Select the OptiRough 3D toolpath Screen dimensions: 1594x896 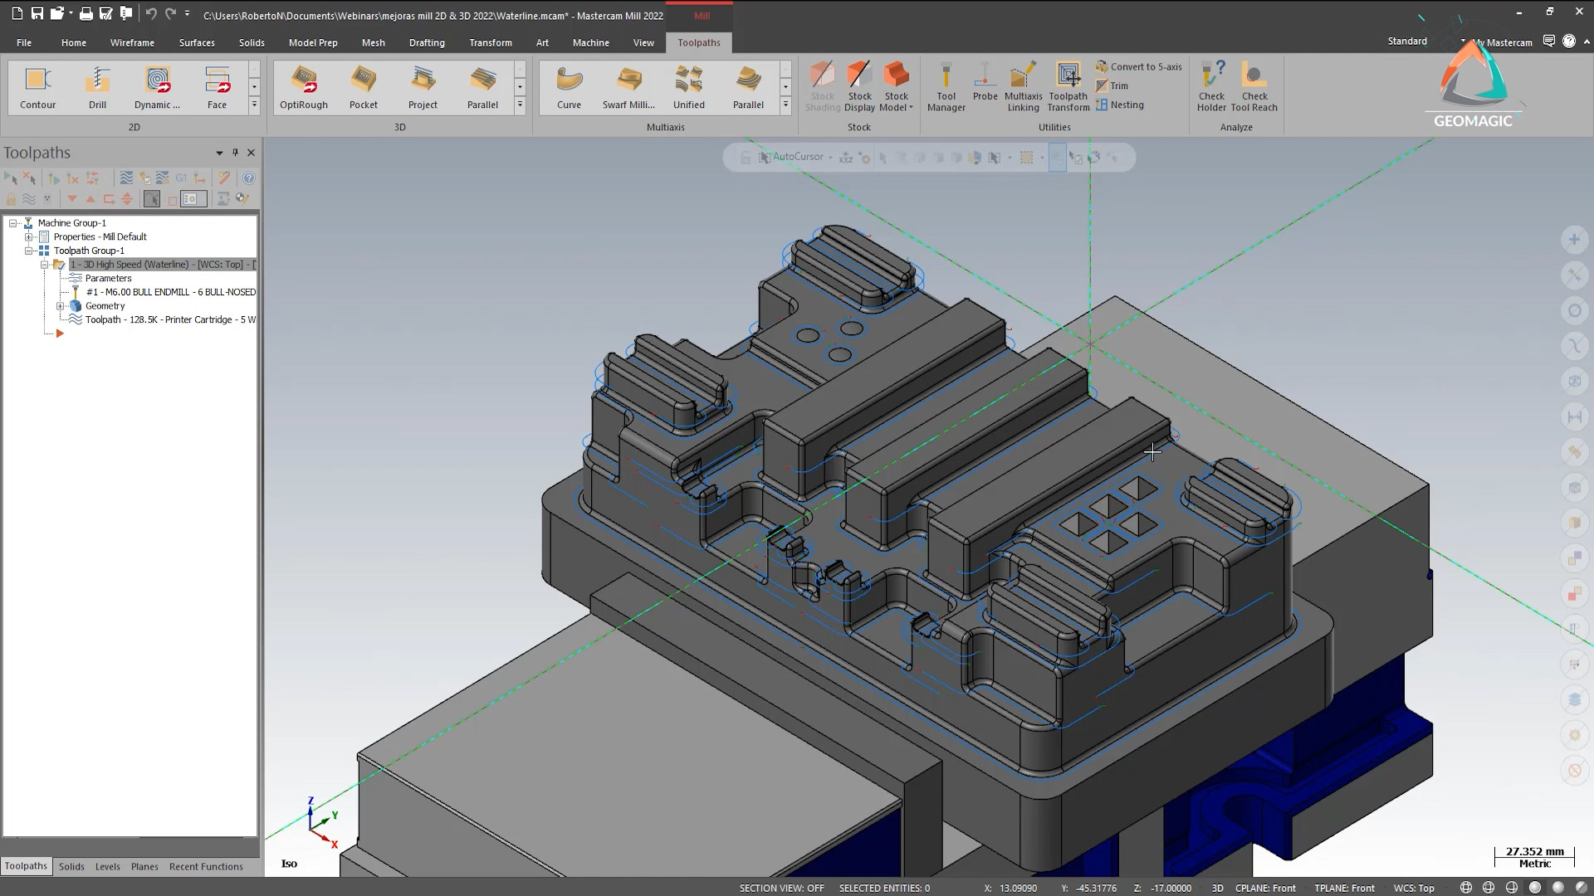tap(303, 87)
